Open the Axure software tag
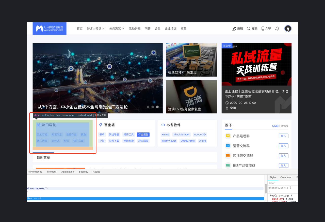The width and height of the screenshot is (325, 222). [203, 141]
